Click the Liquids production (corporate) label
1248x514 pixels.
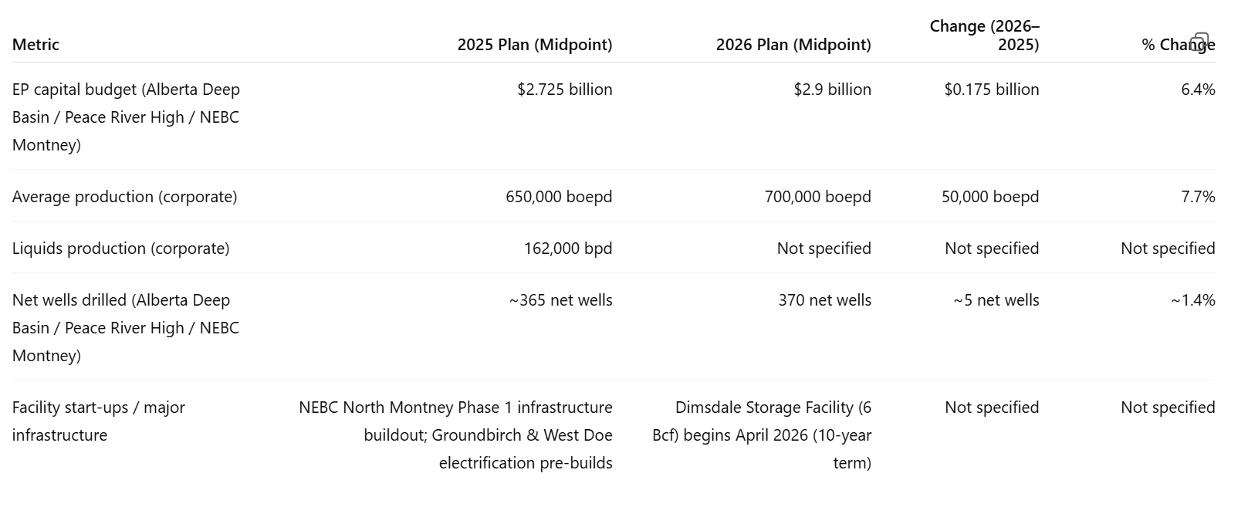tap(121, 249)
